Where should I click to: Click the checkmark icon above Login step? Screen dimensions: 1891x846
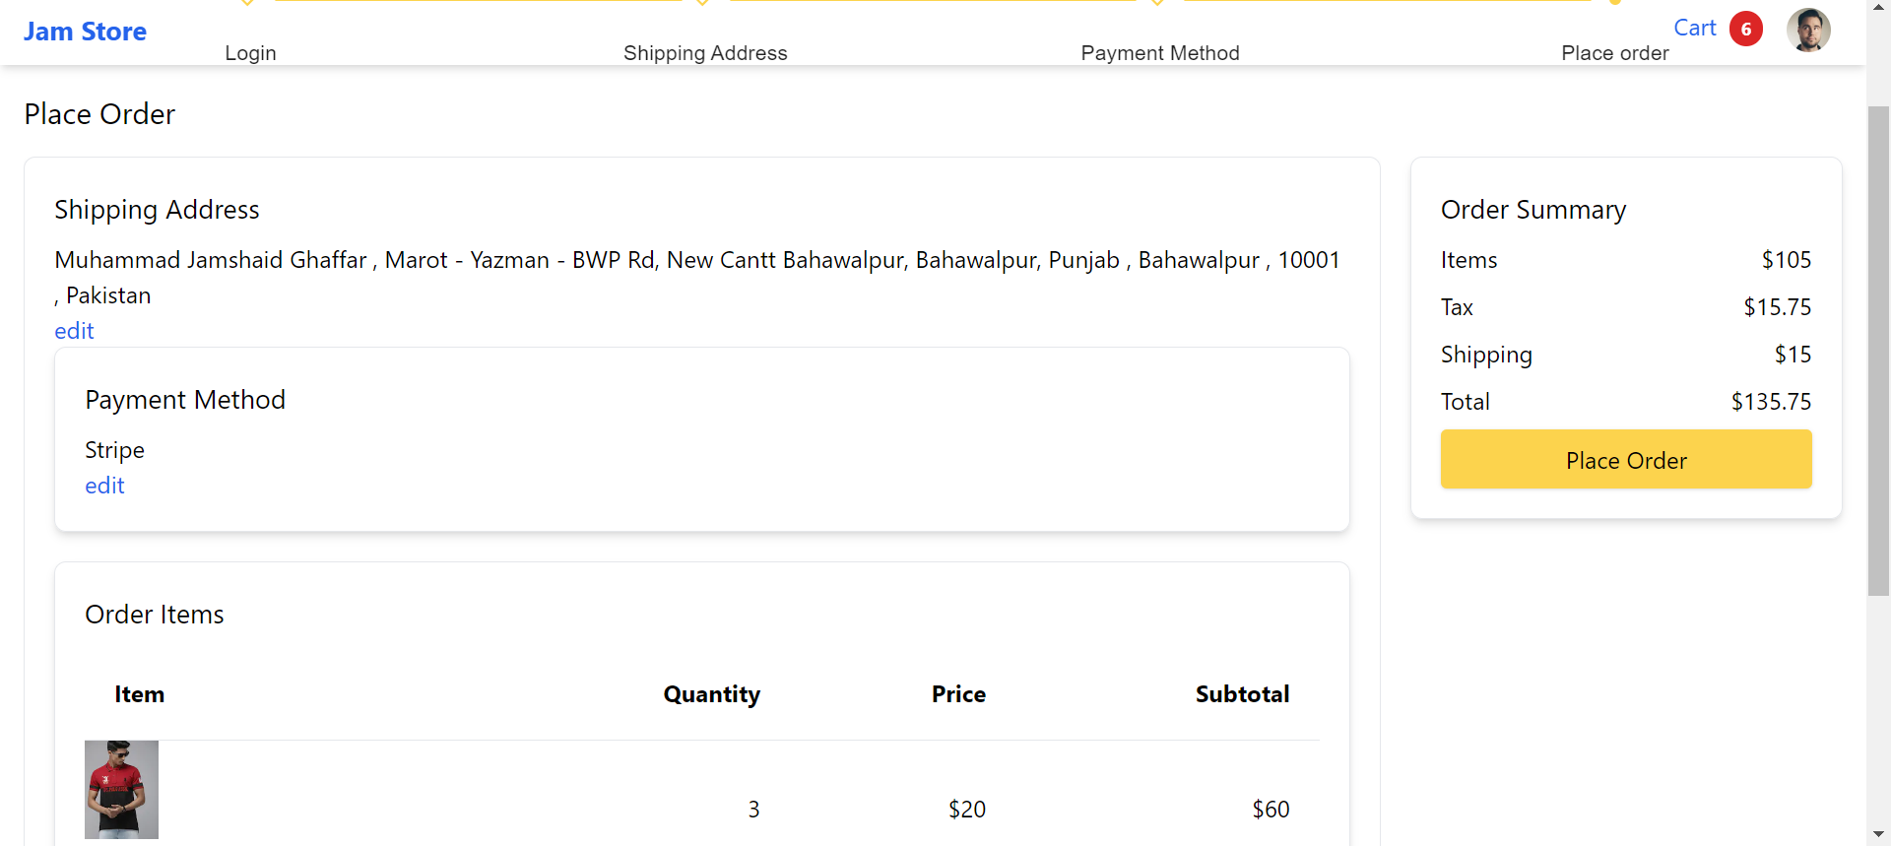pyautogui.click(x=246, y=4)
